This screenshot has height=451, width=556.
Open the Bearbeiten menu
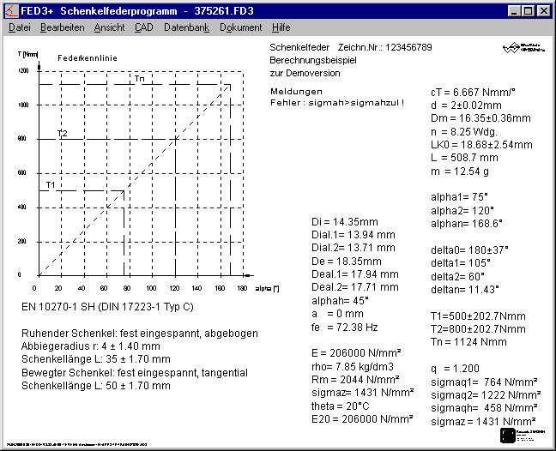(63, 27)
